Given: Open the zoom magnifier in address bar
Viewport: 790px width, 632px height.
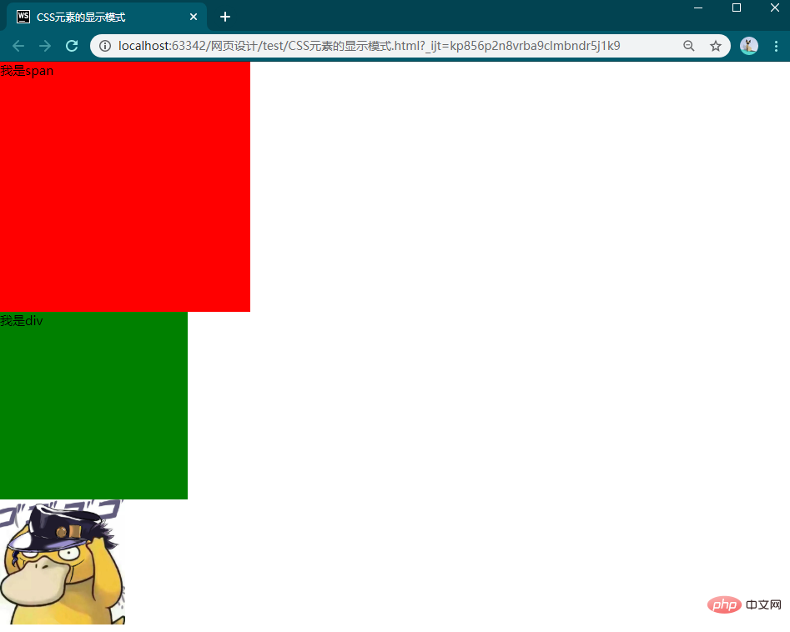Looking at the screenshot, I should pos(689,46).
